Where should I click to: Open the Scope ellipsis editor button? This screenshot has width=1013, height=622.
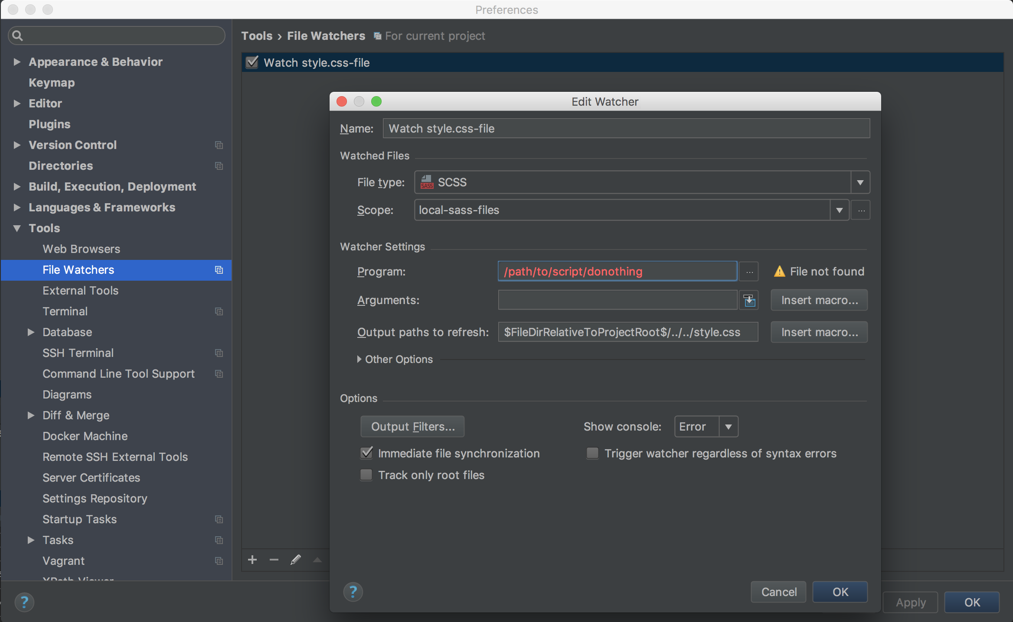861,210
